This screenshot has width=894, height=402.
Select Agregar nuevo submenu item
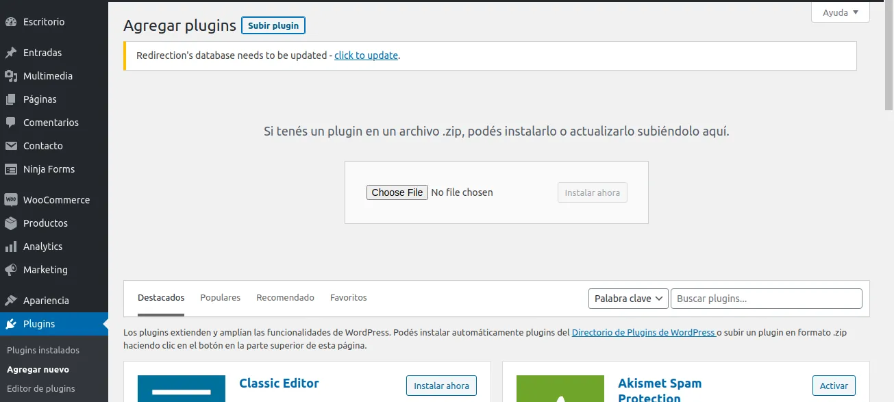pyautogui.click(x=38, y=369)
